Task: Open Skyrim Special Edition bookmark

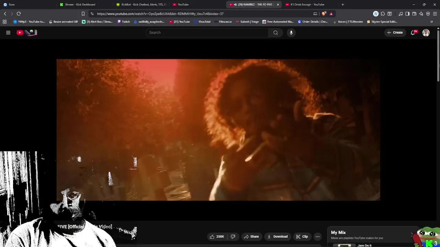Action: pyautogui.click(x=382, y=22)
